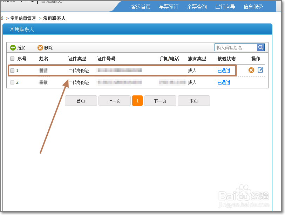Check the checkbox for contact 序号 2
285x215 pixels.
pyautogui.click(x=12, y=82)
